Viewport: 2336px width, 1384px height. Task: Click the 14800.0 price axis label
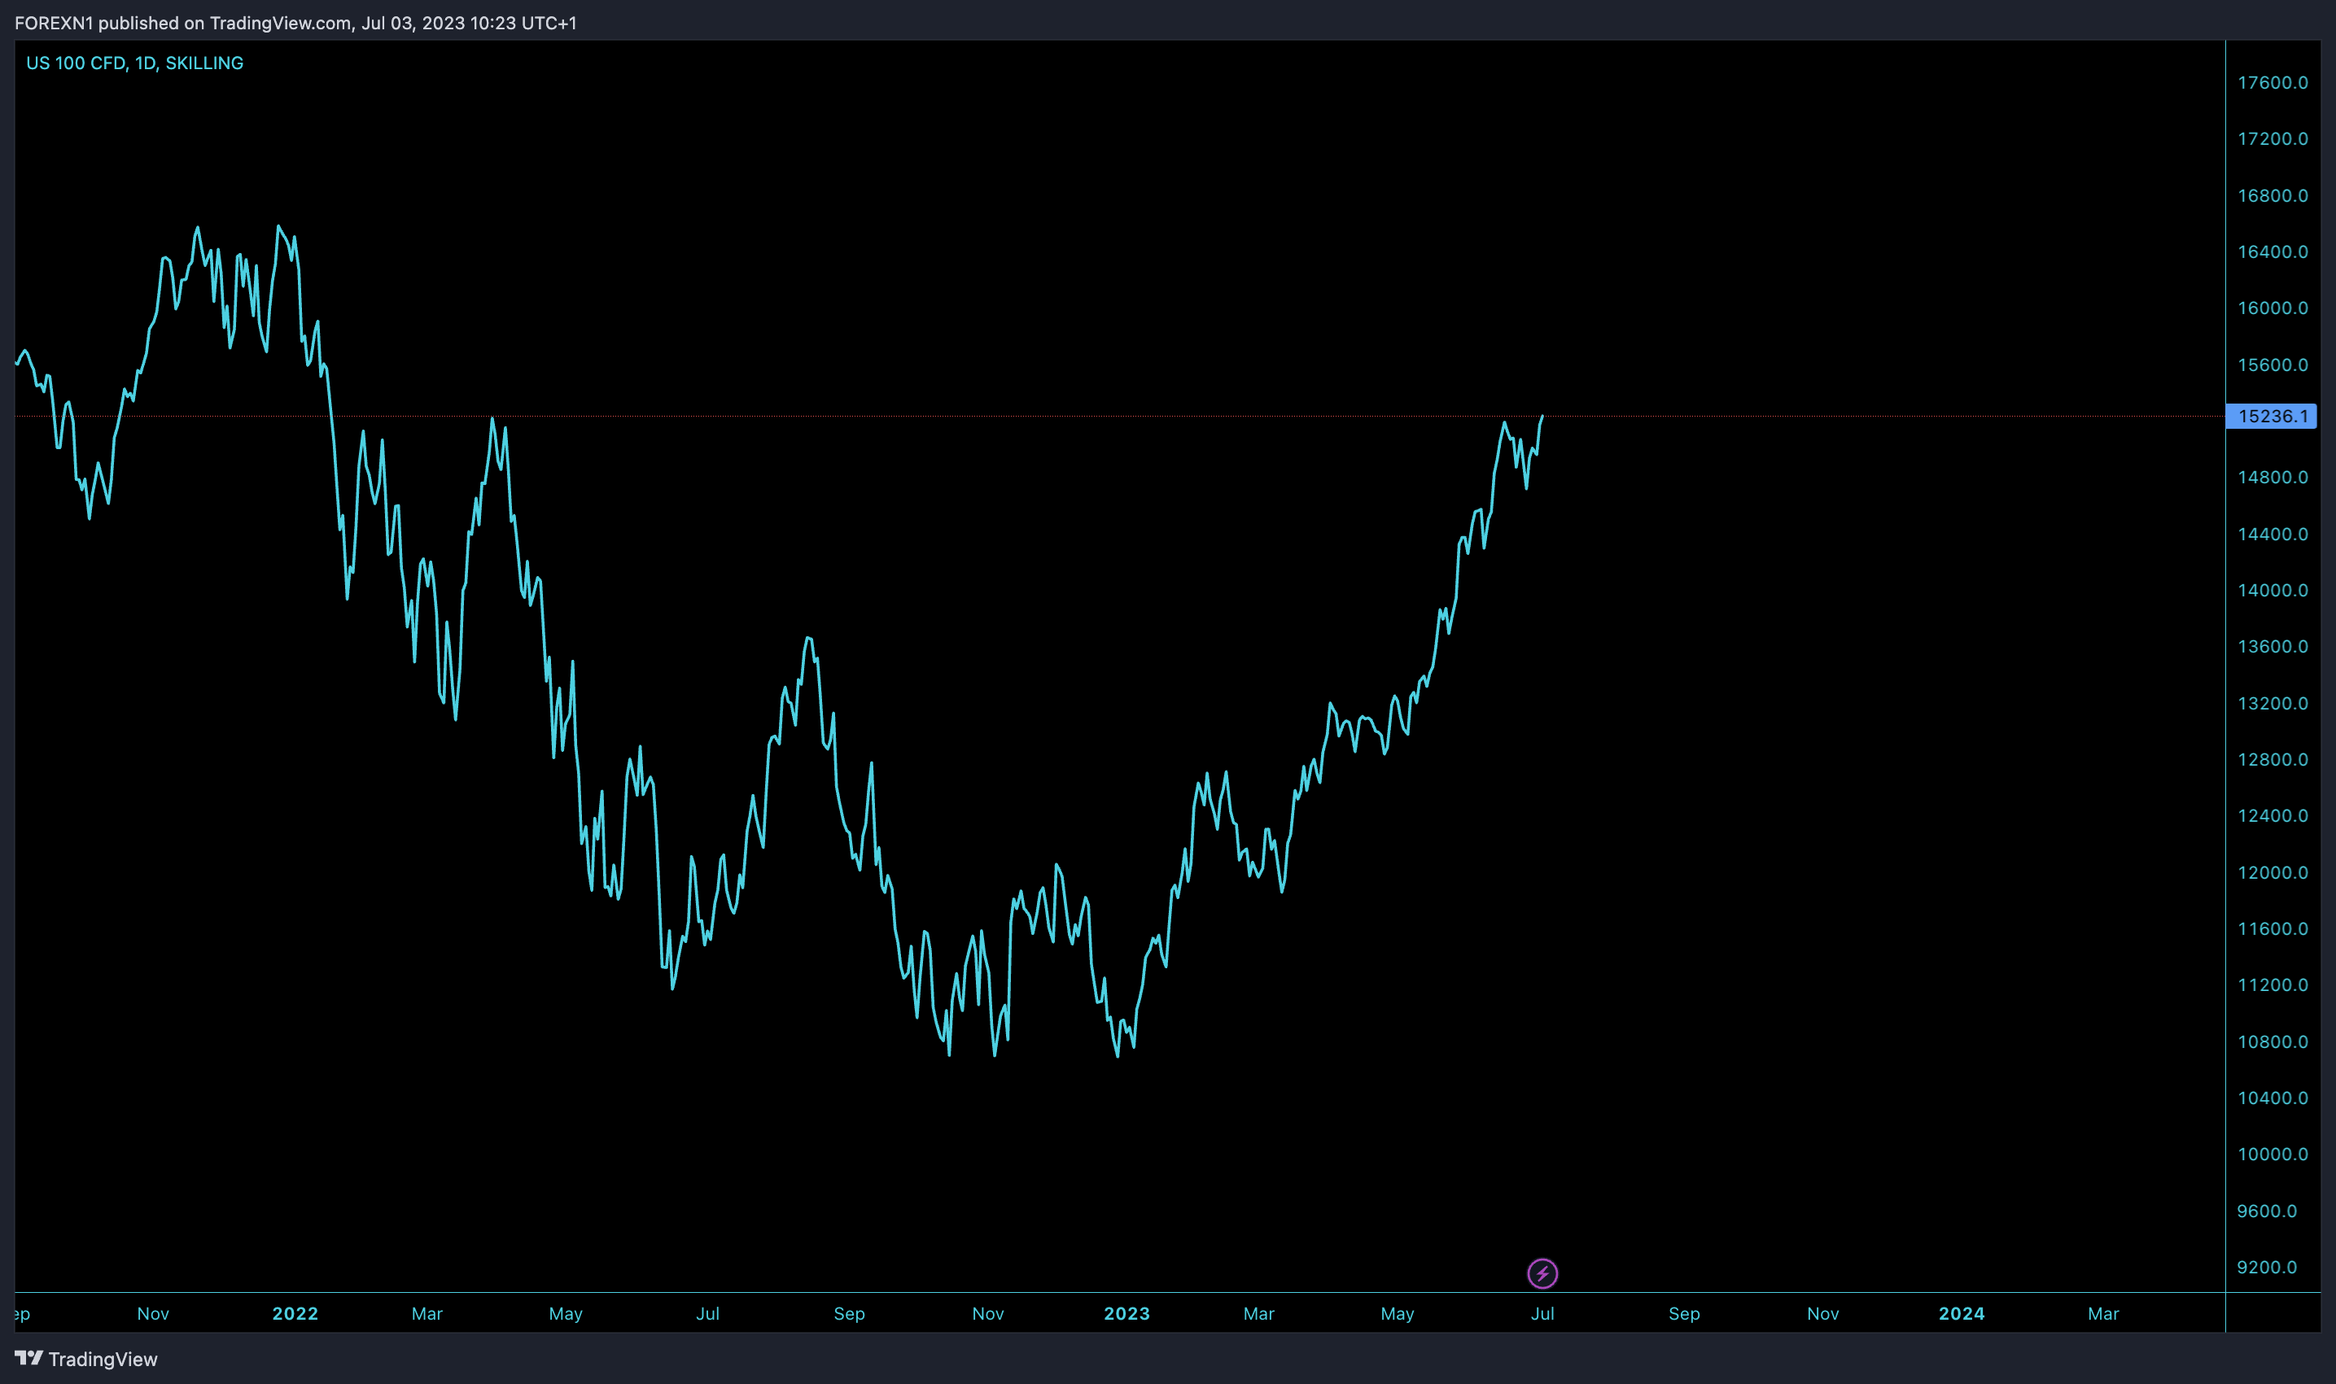coord(2273,477)
